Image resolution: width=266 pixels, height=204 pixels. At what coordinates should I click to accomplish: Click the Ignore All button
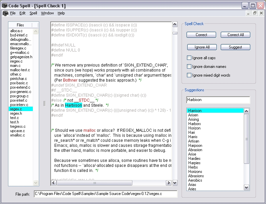[x=202, y=47]
